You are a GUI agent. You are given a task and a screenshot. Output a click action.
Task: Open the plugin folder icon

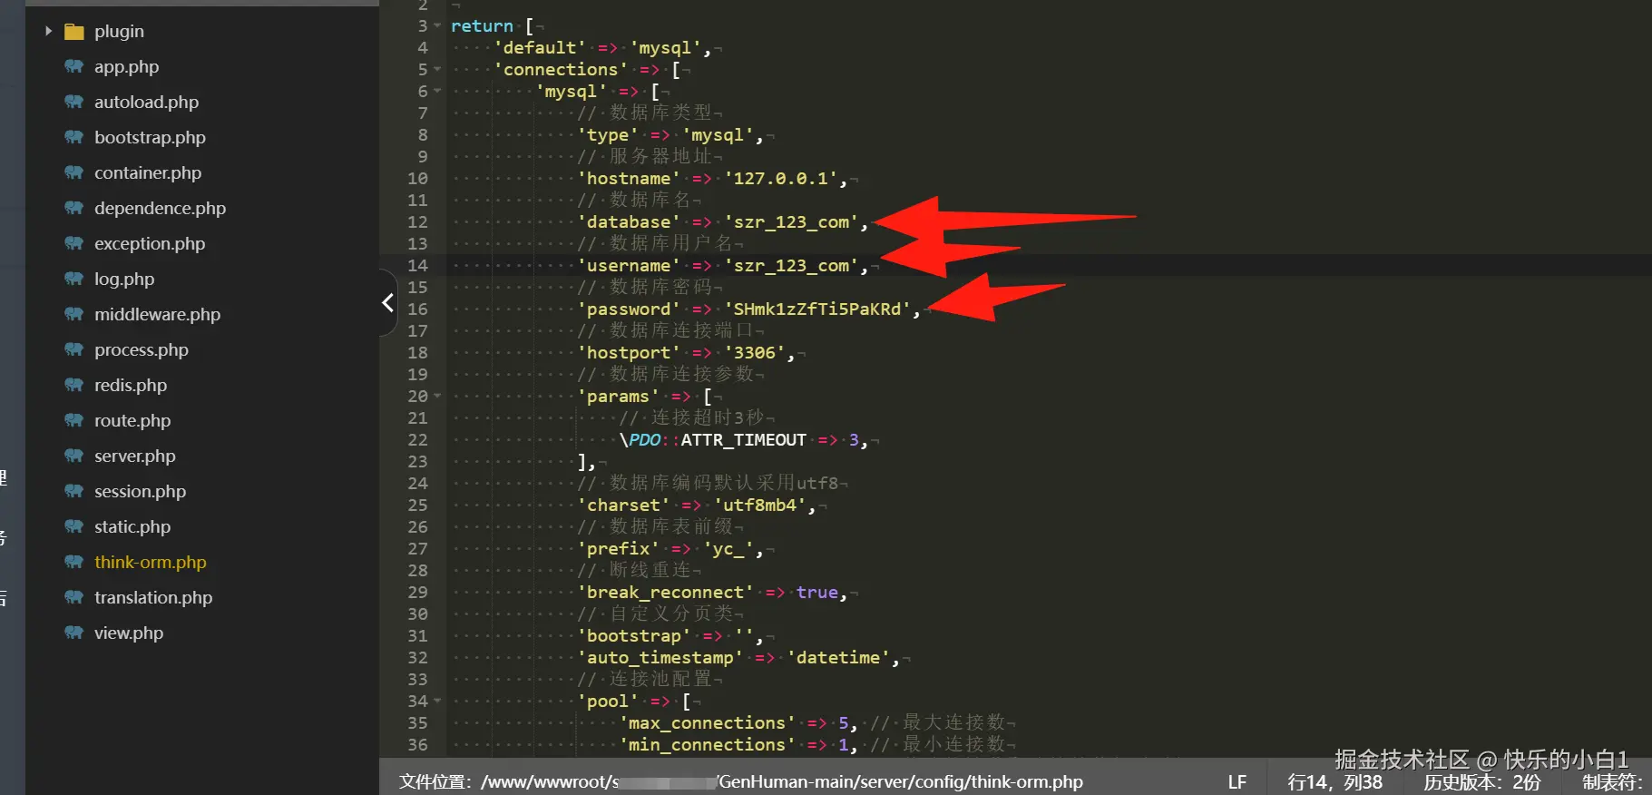[x=74, y=32]
